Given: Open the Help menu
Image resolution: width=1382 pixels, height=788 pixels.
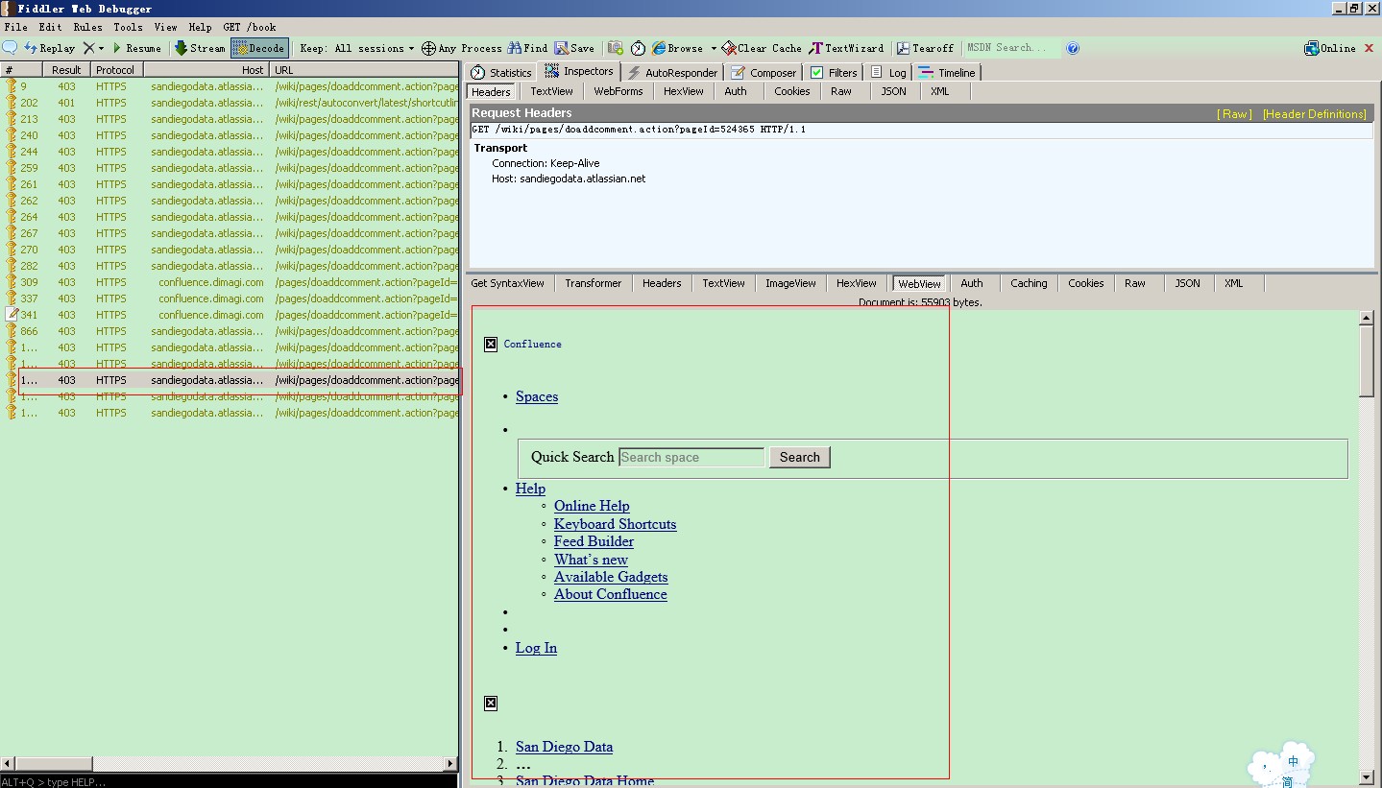Looking at the screenshot, I should click(x=200, y=27).
